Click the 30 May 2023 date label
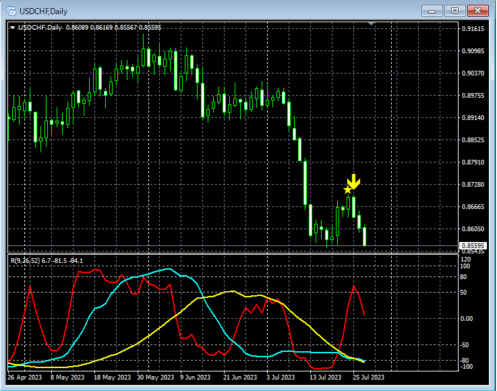497x391 pixels. coord(155,378)
